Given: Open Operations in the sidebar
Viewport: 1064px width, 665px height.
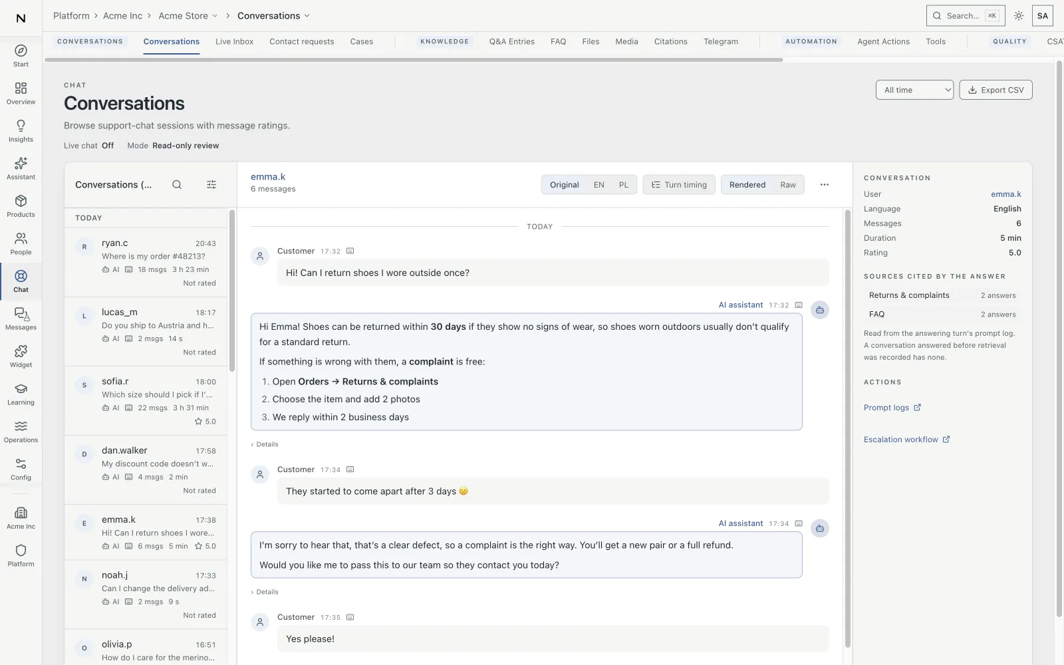Looking at the screenshot, I should 21,432.
